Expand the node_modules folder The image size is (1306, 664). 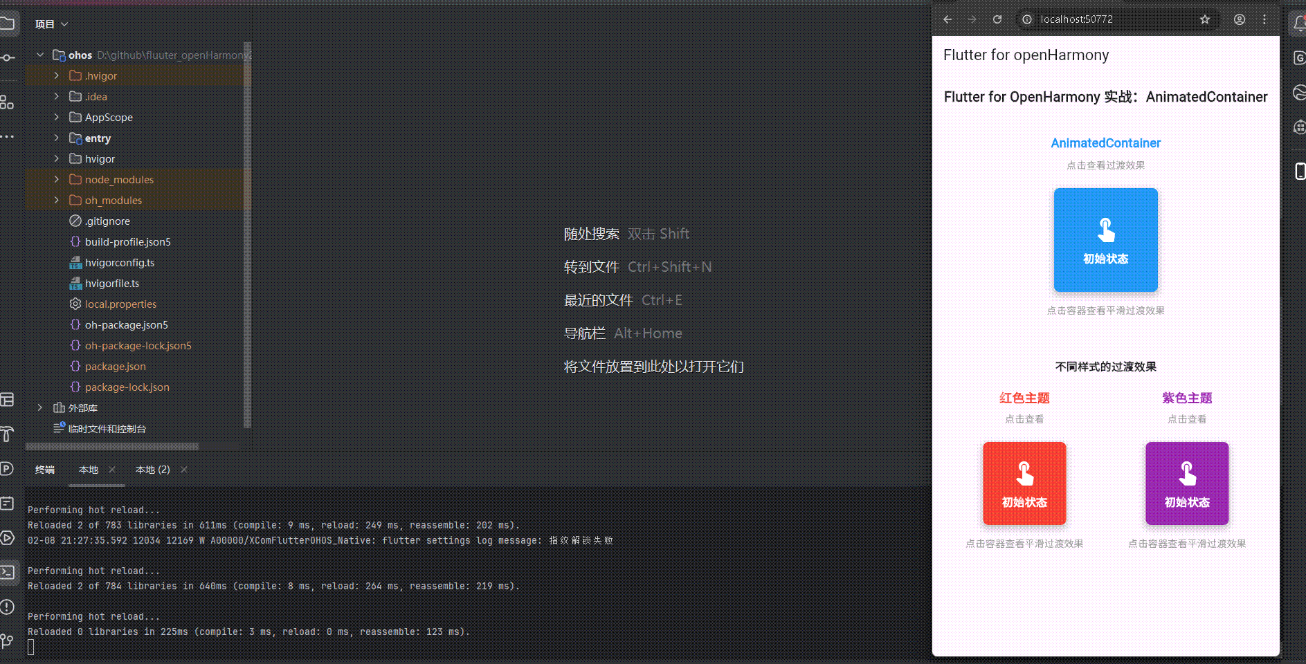pyautogui.click(x=57, y=179)
